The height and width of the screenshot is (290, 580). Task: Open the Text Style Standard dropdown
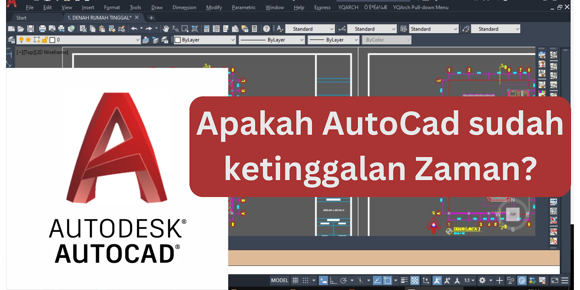[x=310, y=29]
